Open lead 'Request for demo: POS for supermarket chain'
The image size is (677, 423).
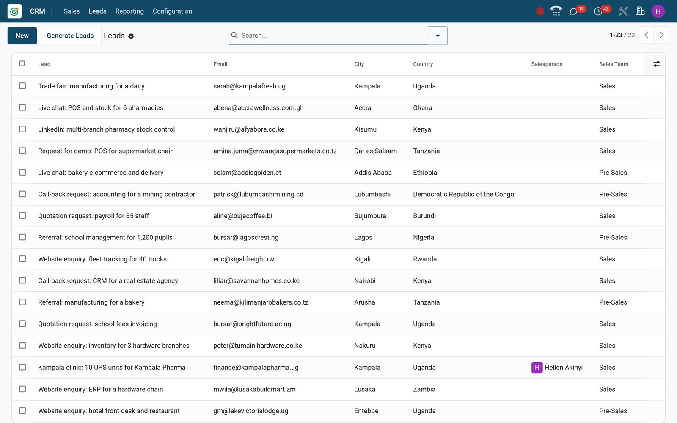point(106,151)
